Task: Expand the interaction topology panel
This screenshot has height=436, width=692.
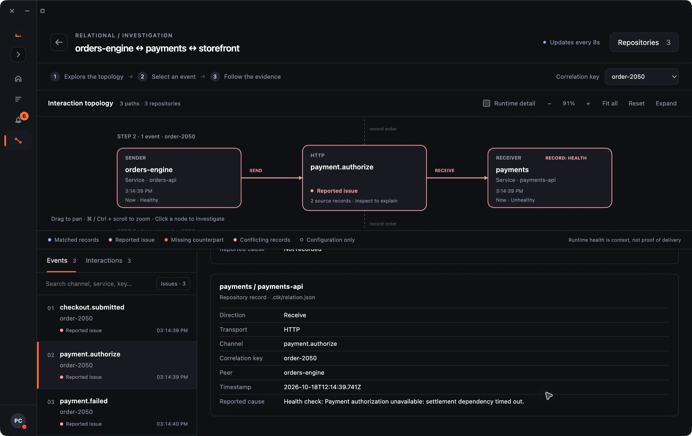Action: click(666, 103)
